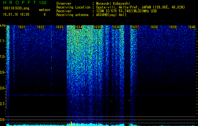Click the meteor count value 6

pos(45,14)
